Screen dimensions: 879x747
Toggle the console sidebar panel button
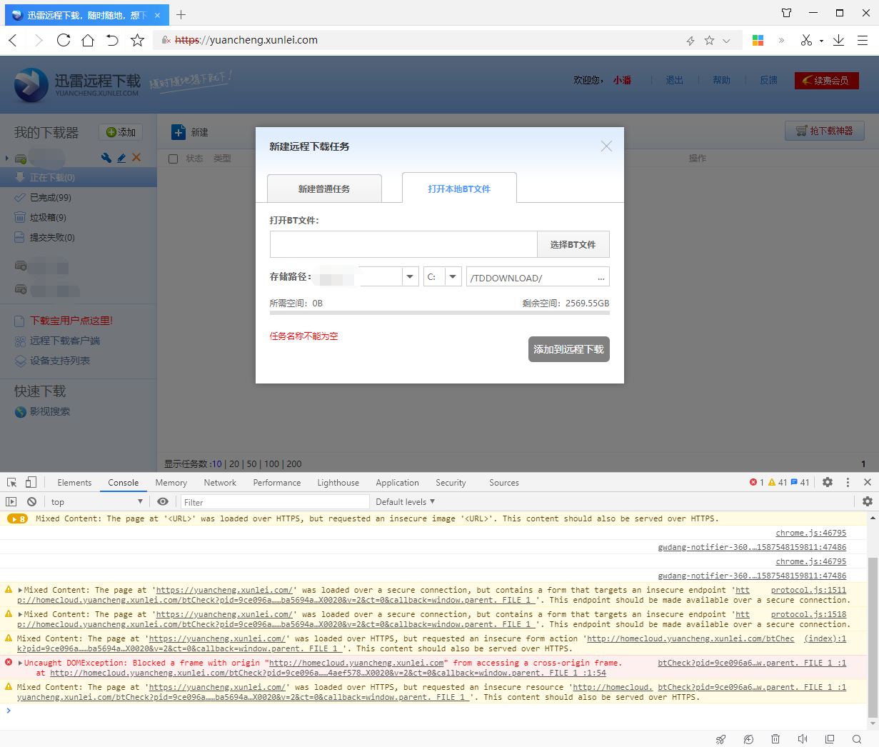[11, 502]
